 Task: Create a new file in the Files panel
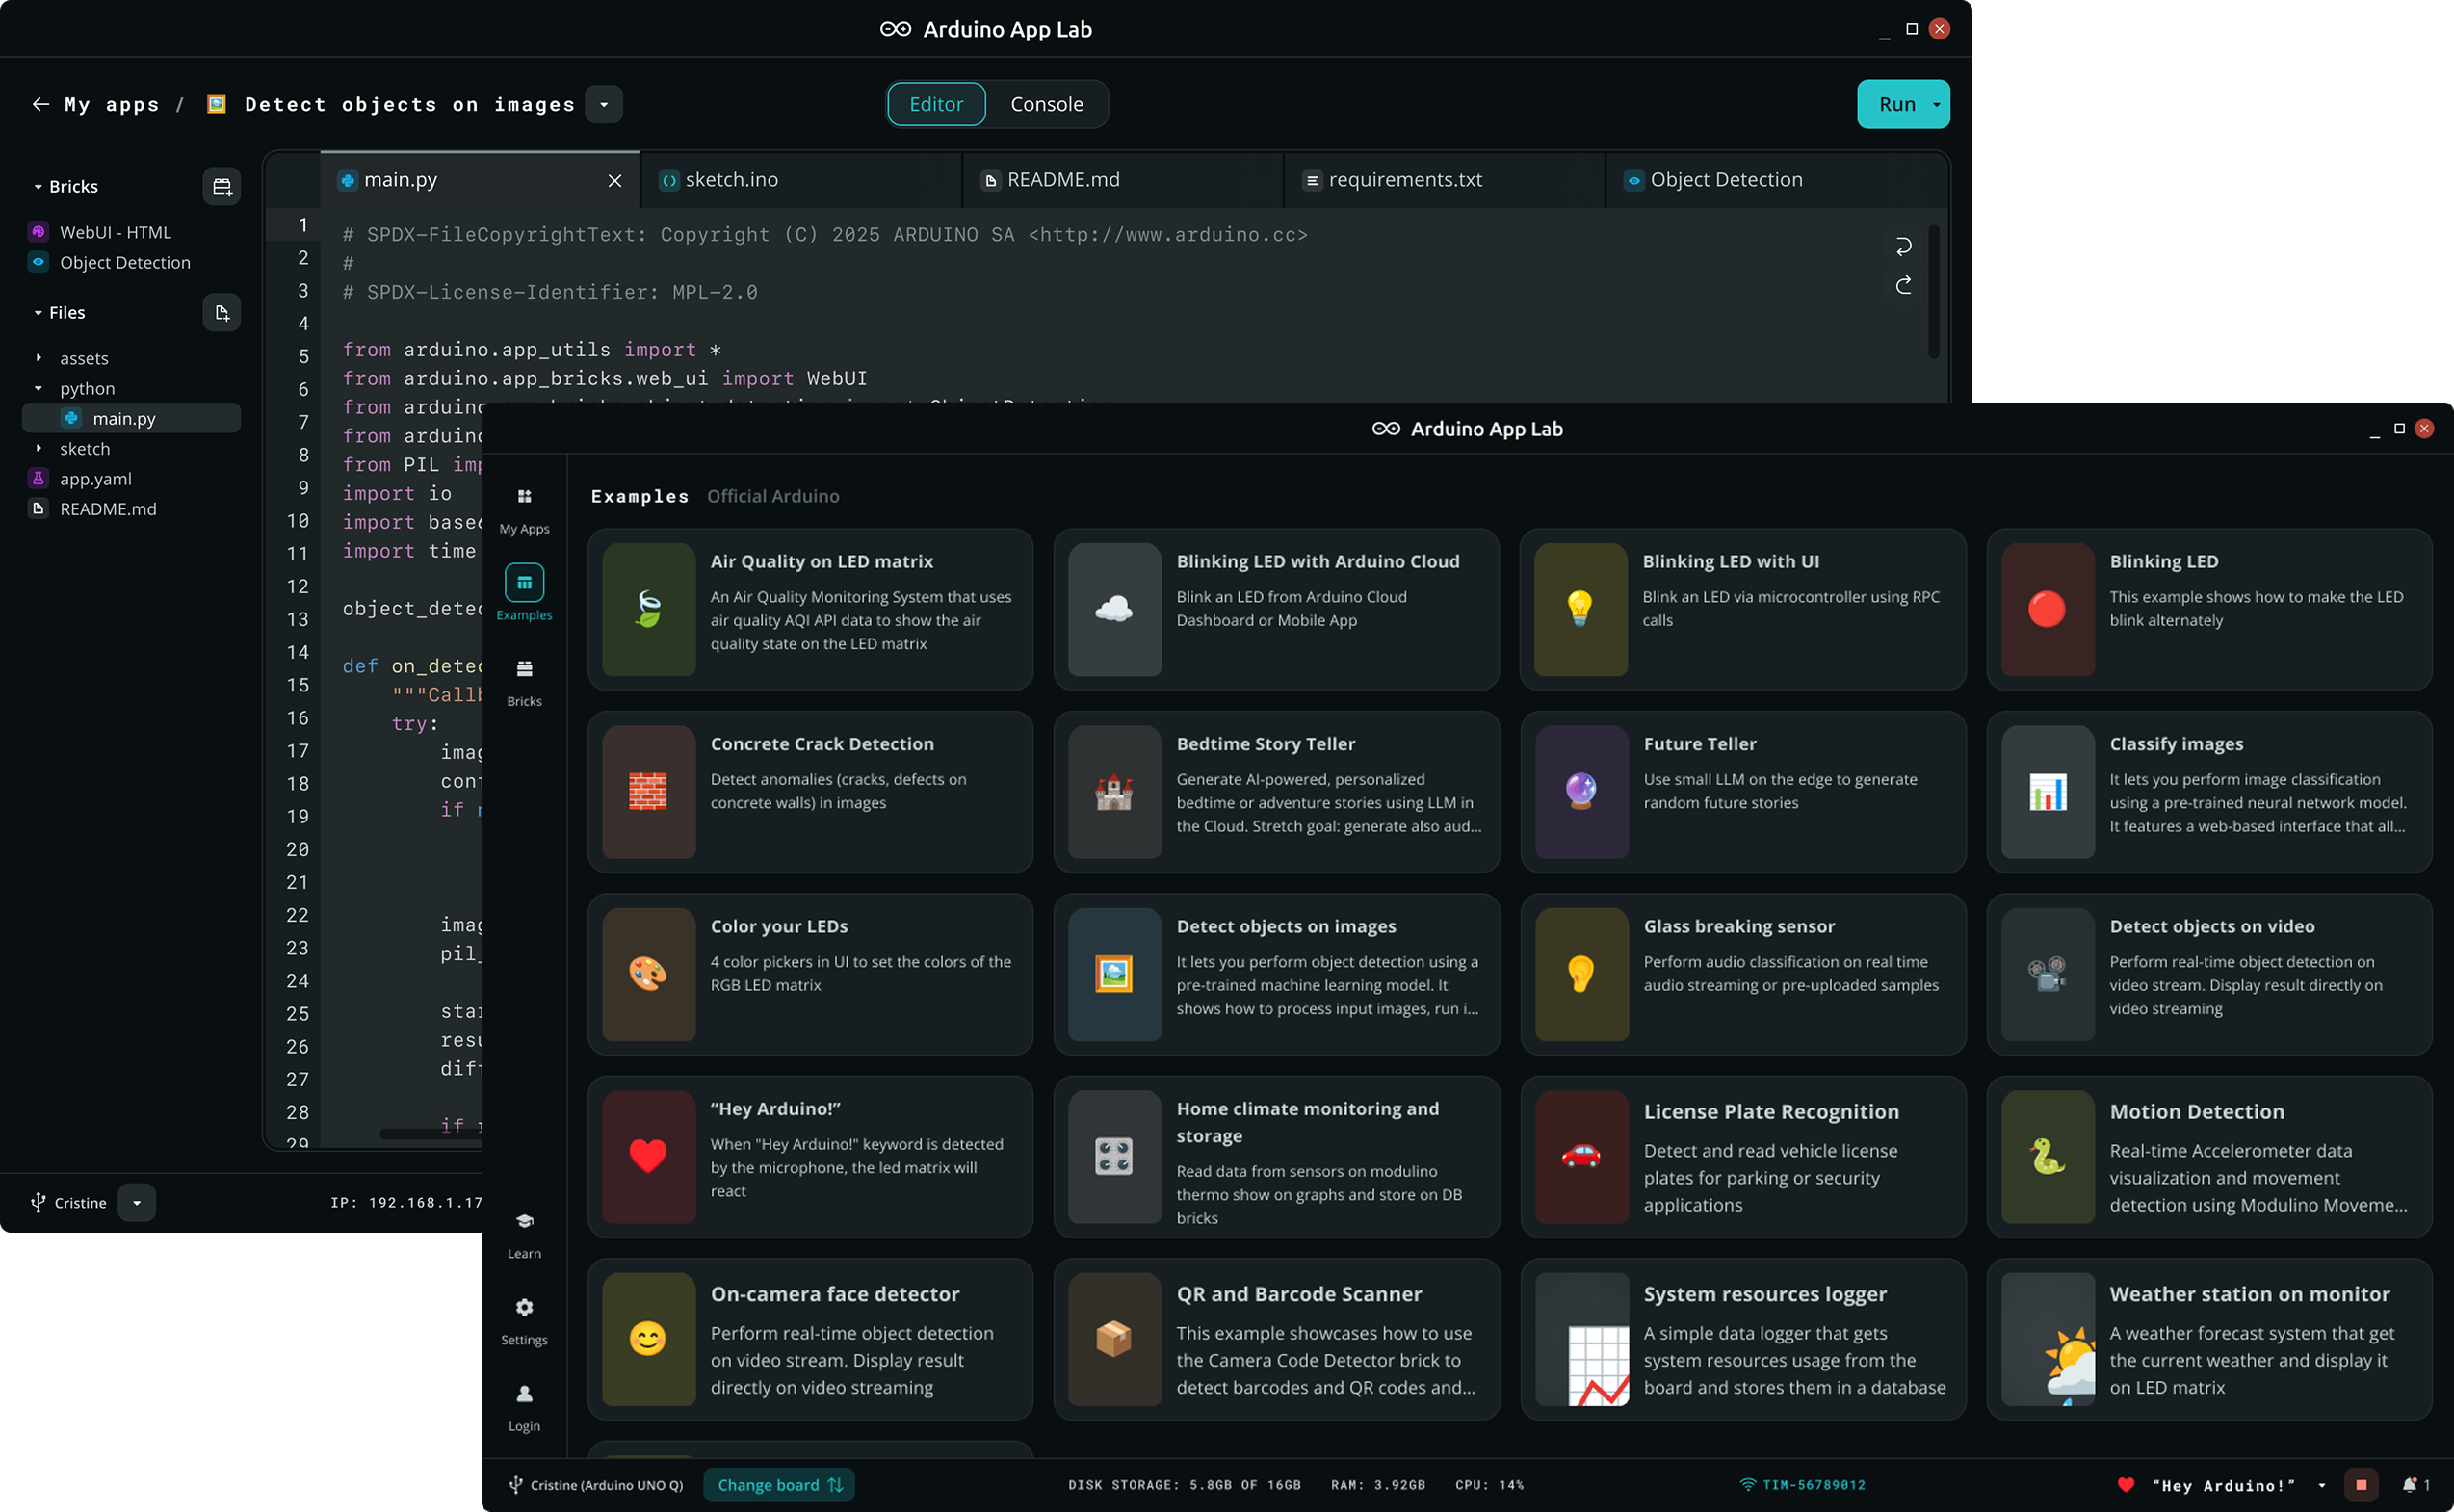pos(221,312)
